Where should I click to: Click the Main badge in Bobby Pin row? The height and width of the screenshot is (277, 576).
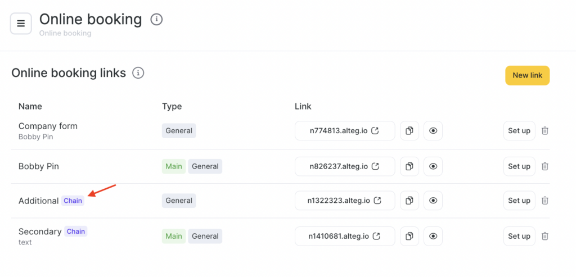click(173, 166)
